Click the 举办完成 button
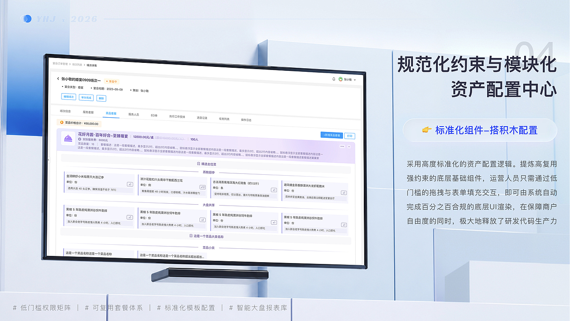The height and width of the screenshot is (321, 570). [86, 98]
